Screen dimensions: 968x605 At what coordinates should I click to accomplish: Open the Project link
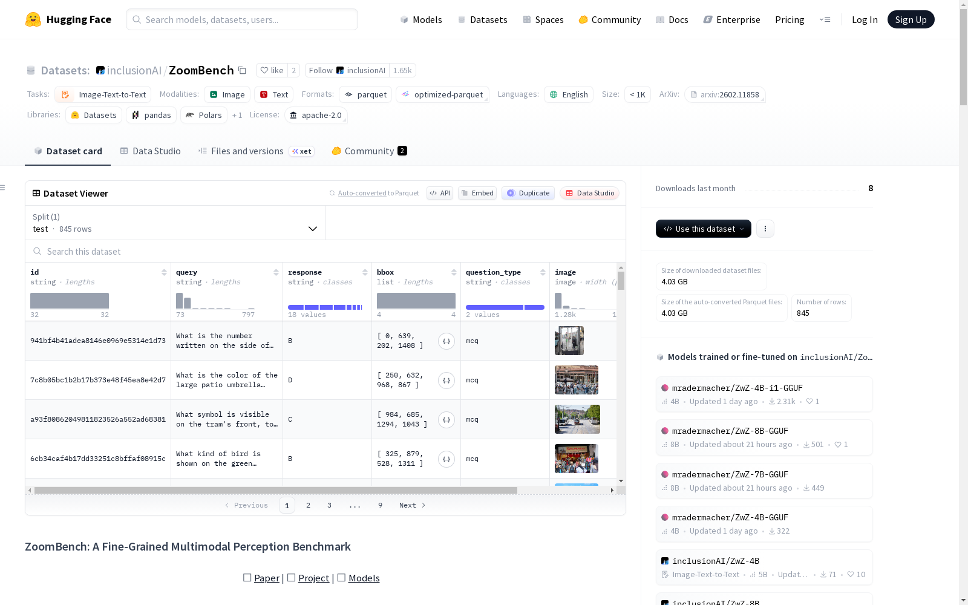tap(314, 578)
